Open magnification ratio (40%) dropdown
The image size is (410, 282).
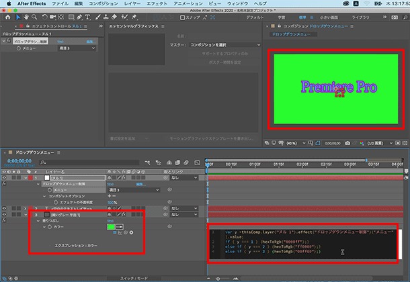tap(296, 143)
